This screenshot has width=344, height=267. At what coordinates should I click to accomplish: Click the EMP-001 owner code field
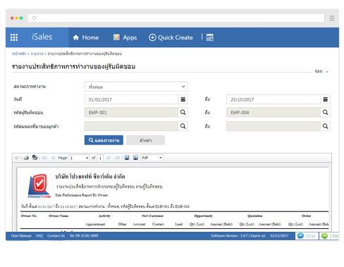pos(131,113)
